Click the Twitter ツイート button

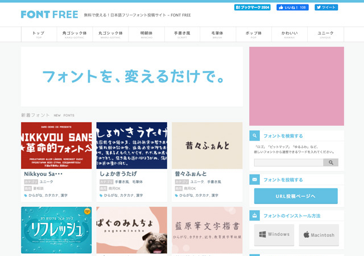(x=326, y=7)
